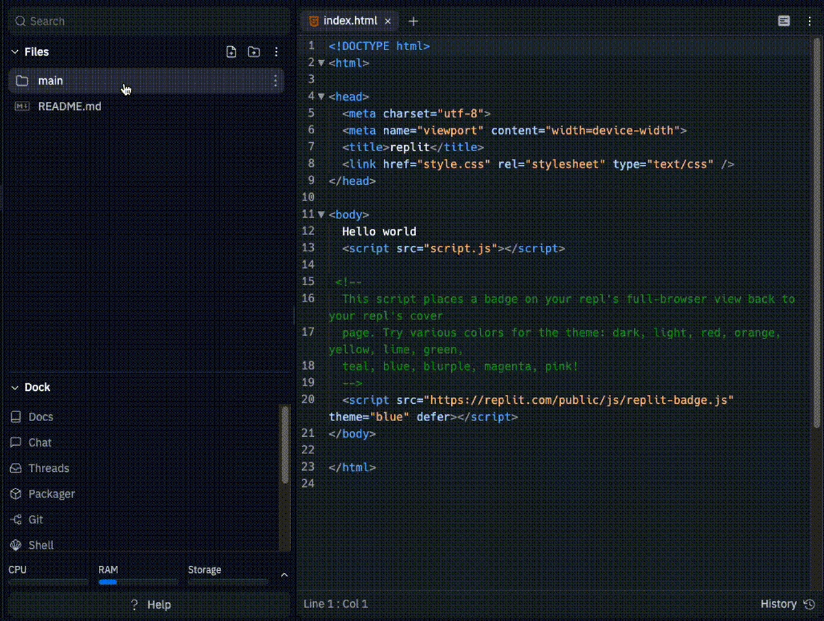
Task: Click the Chat bubble icon
Action: tap(16, 442)
